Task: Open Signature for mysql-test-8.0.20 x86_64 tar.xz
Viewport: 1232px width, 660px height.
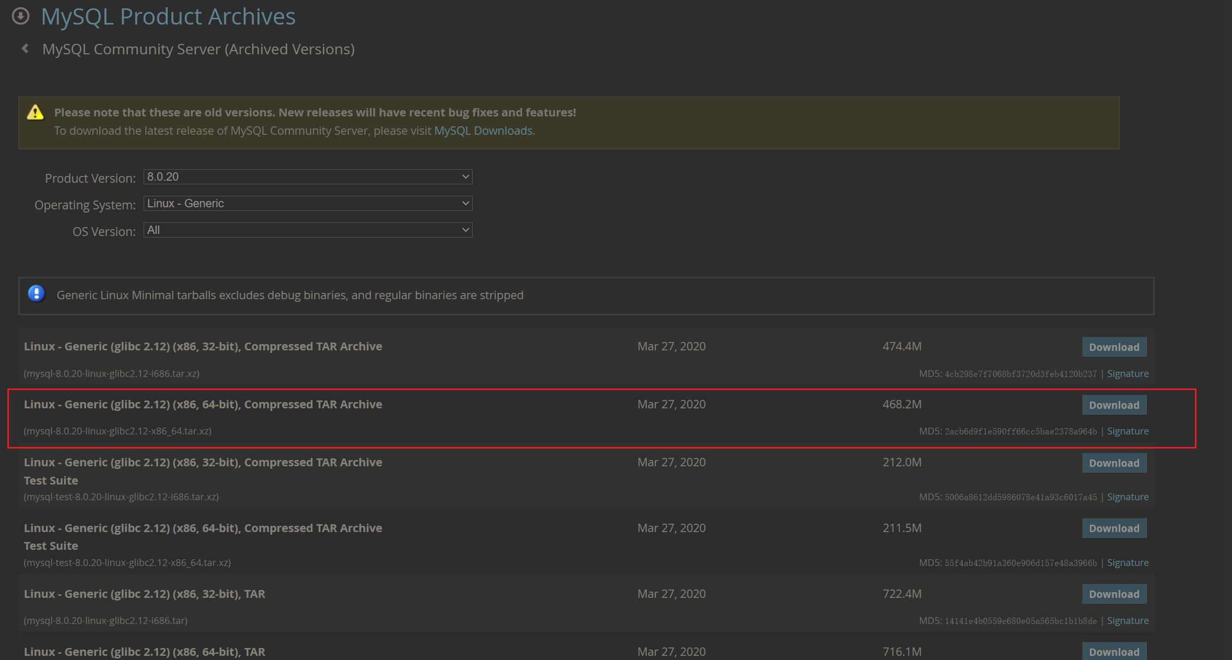Action: click(1128, 563)
